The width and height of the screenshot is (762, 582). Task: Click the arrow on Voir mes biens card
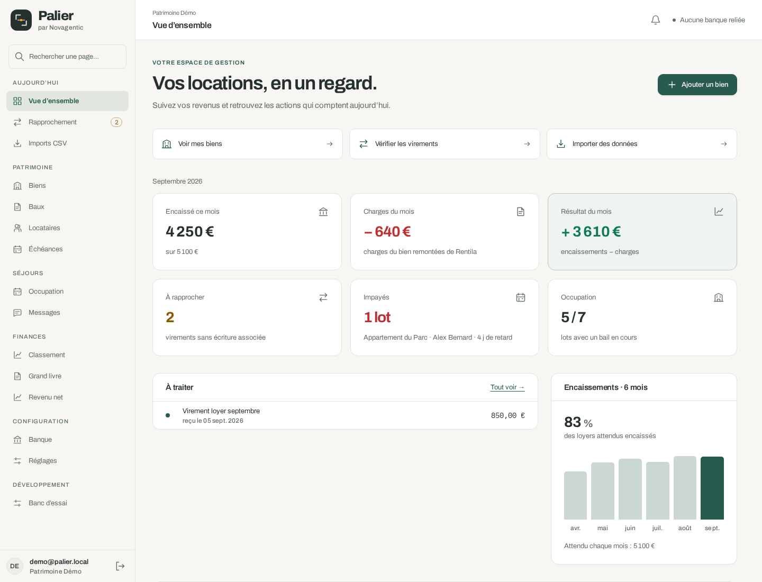(330, 144)
